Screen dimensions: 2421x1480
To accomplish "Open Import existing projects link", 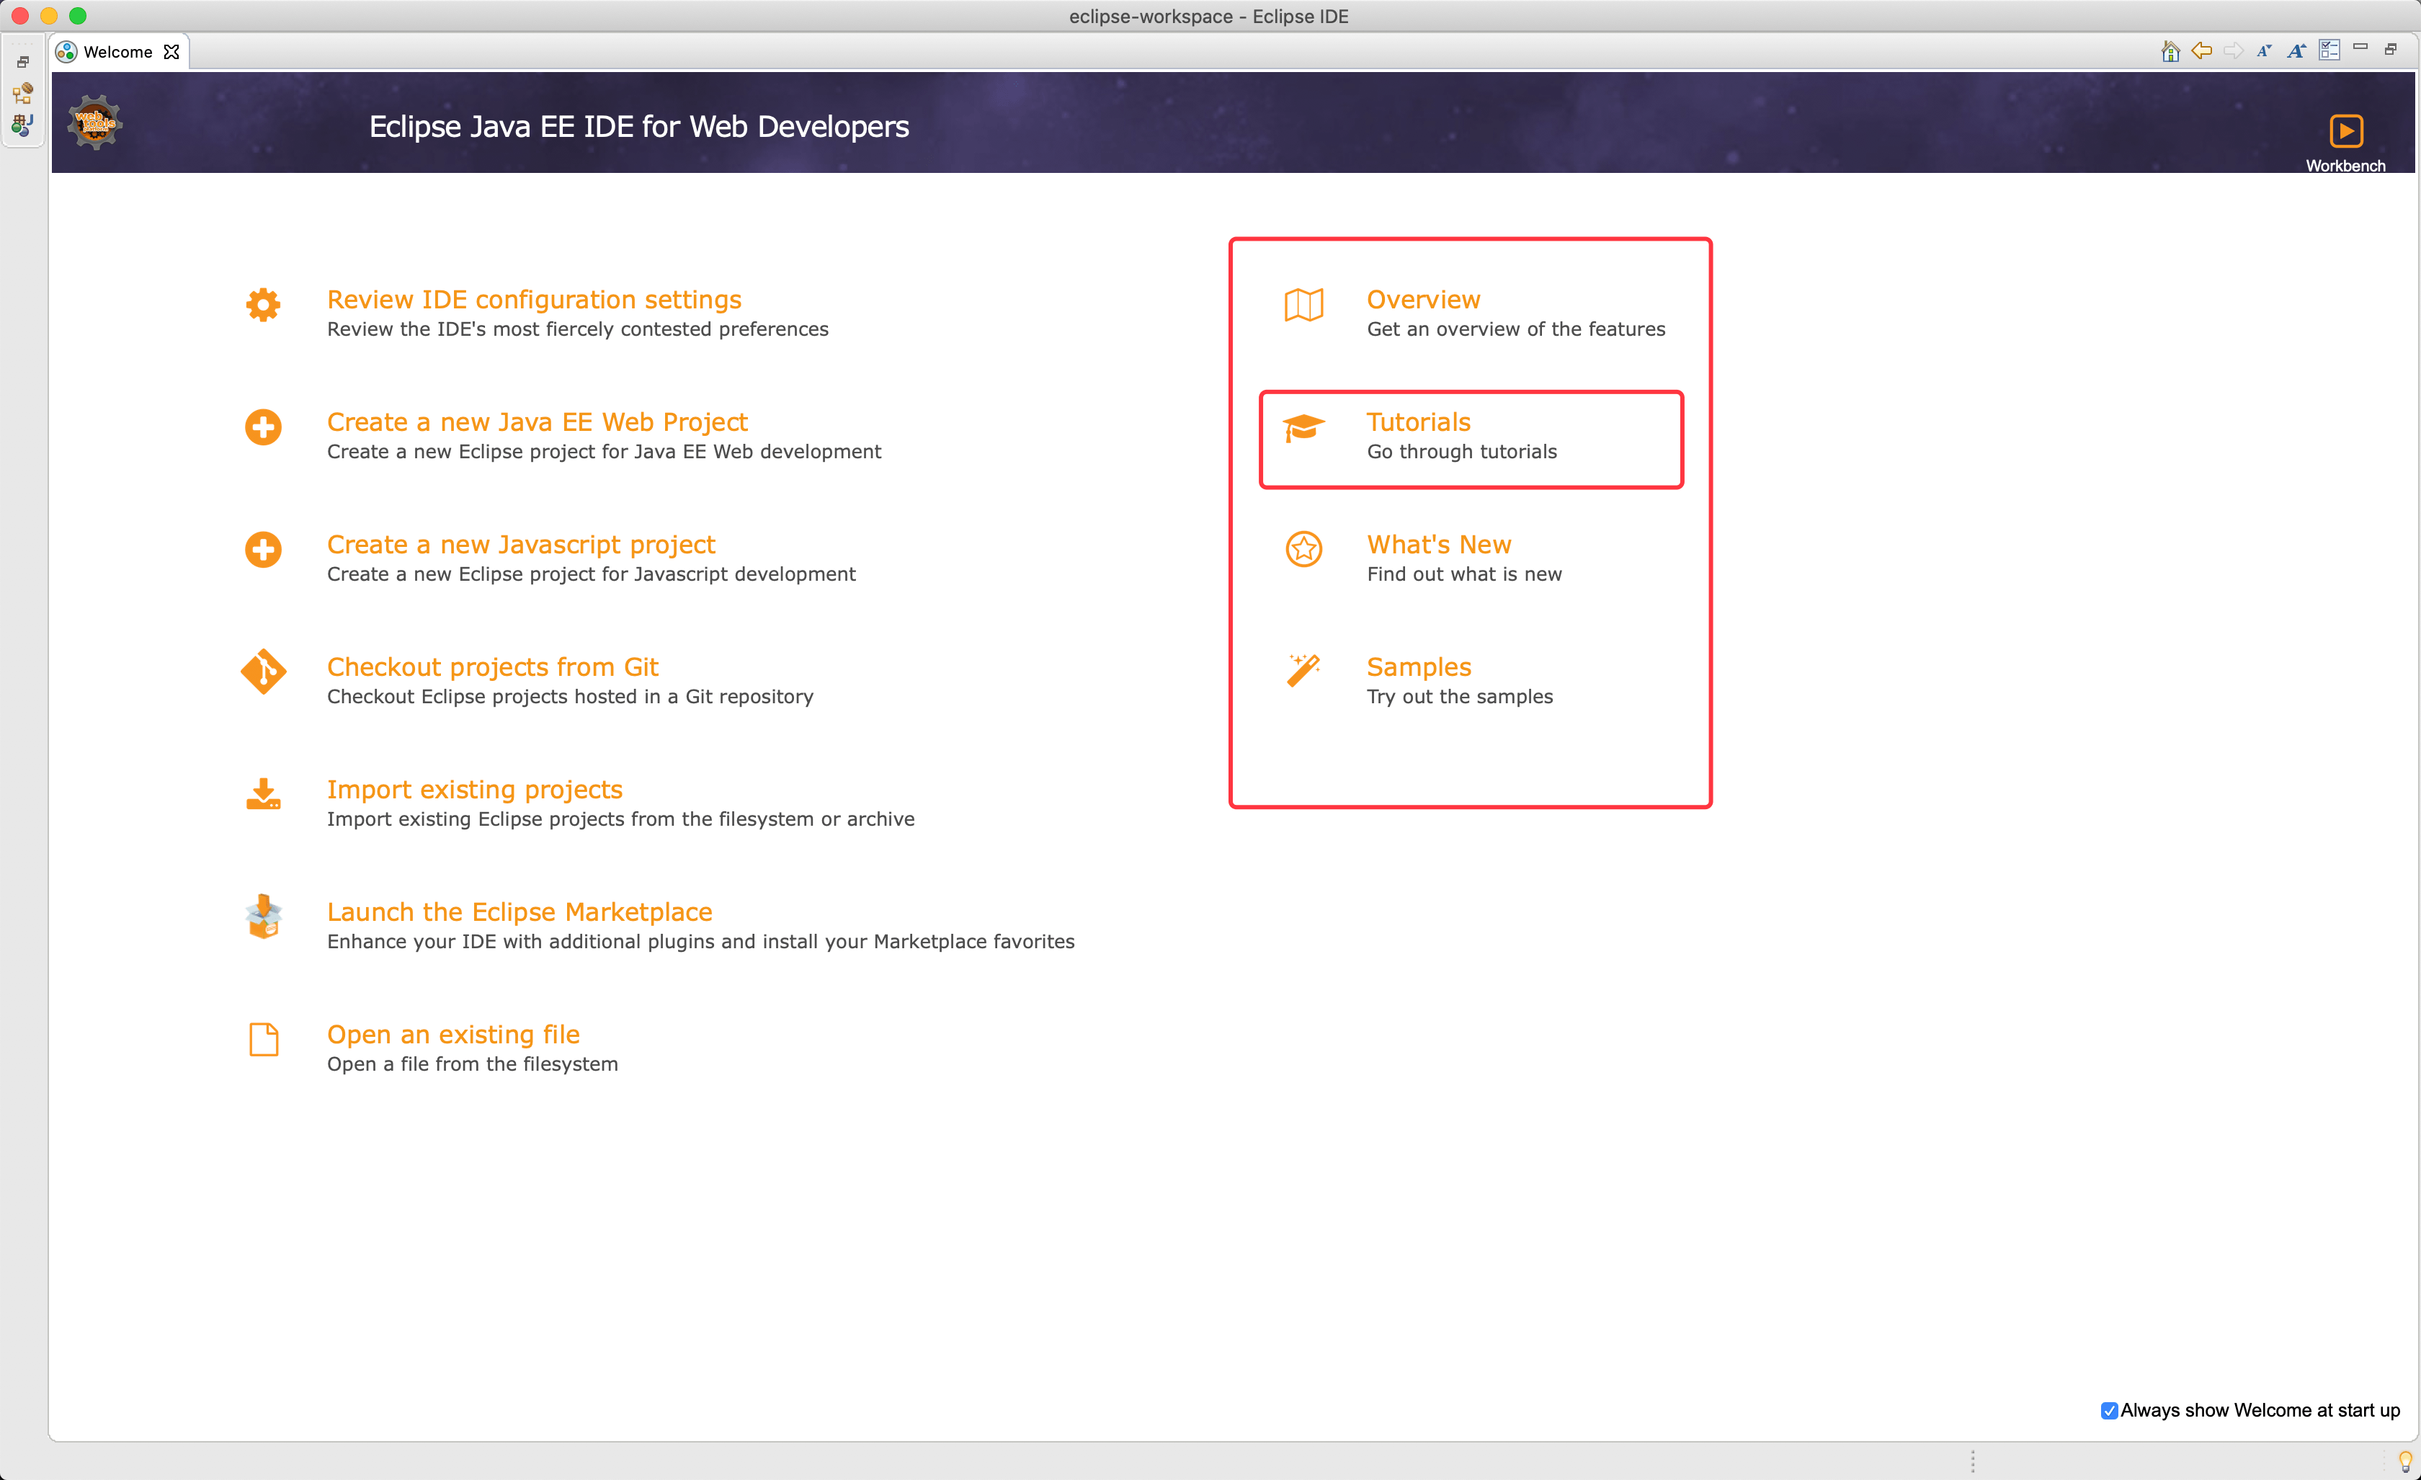I will point(475,789).
